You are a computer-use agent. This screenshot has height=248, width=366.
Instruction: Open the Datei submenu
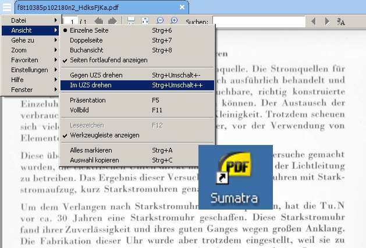[31, 20]
